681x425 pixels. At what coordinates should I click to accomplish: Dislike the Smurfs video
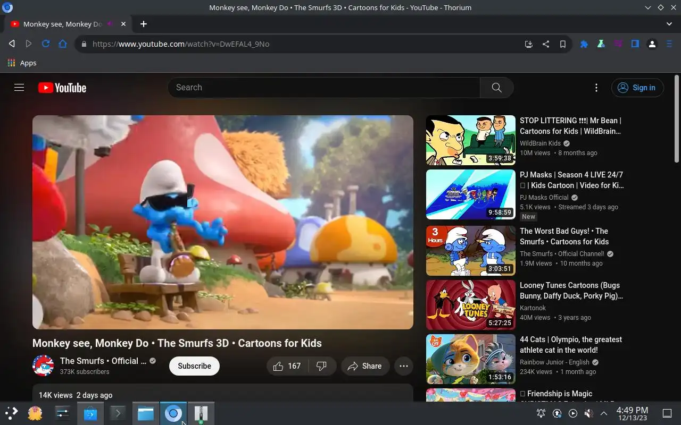point(322,366)
